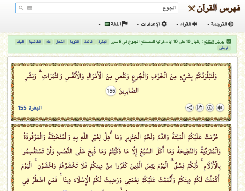Select the قريش surah tag
This screenshot has width=245, height=191.
tap(223, 48)
